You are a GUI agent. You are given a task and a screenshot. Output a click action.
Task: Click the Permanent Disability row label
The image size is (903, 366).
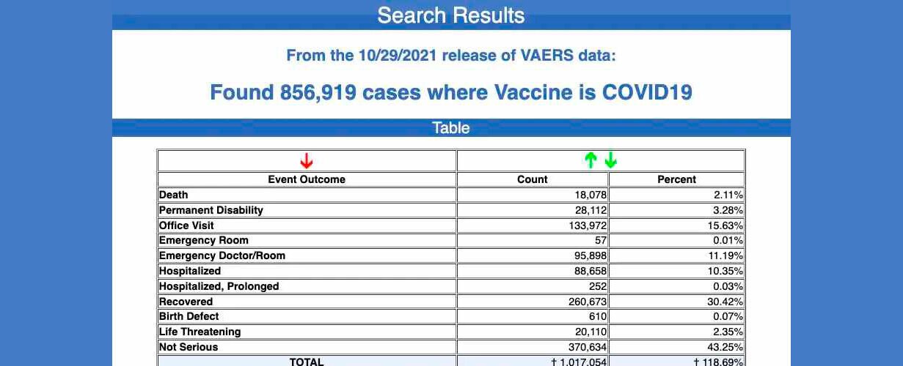click(x=211, y=210)
